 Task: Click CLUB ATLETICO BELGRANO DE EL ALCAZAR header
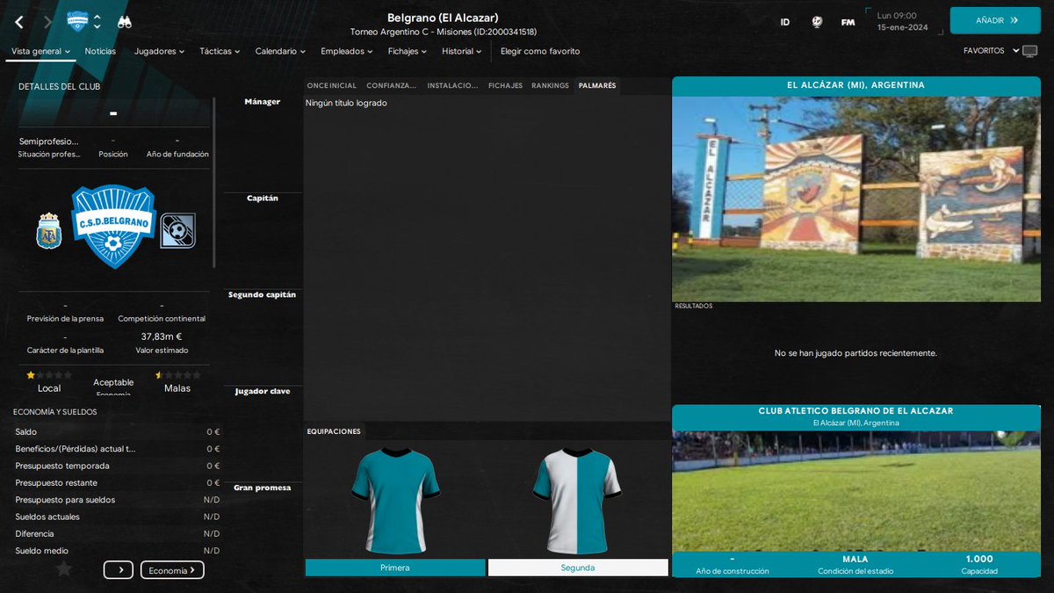pos(856,411)
